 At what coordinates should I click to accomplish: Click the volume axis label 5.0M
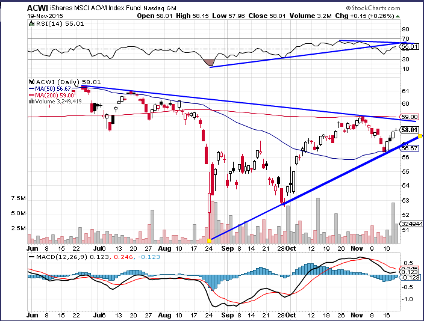click(19, 213)
